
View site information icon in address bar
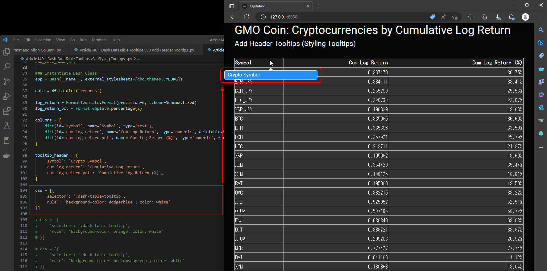point(263,17)
